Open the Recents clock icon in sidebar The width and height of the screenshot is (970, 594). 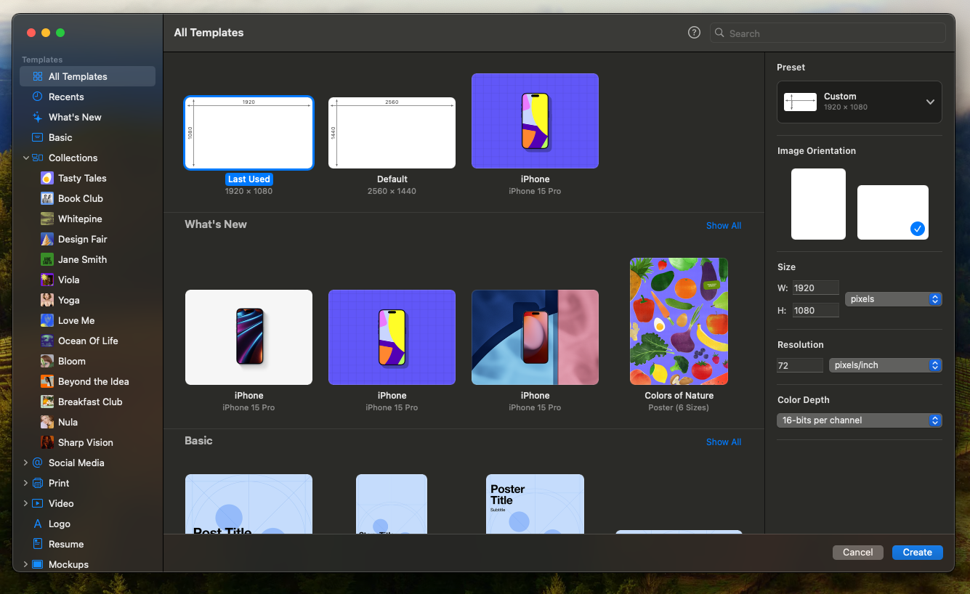coord(38,97)
